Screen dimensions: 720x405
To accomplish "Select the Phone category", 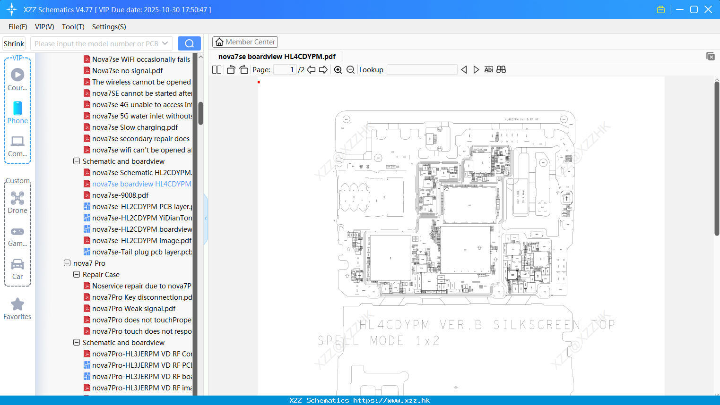I will [x=17, y=113].
